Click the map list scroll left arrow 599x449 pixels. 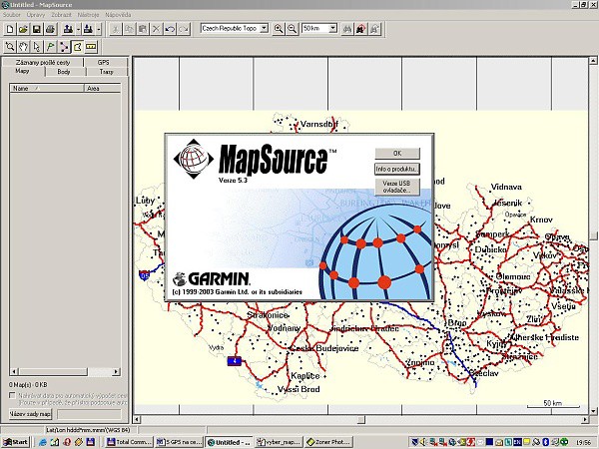pos(14,371)
